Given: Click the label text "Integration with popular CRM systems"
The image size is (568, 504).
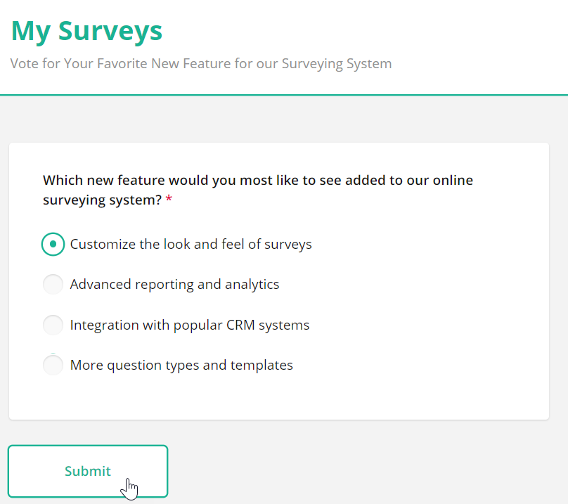Looking at the screenshot, I should tap(188, 325).
